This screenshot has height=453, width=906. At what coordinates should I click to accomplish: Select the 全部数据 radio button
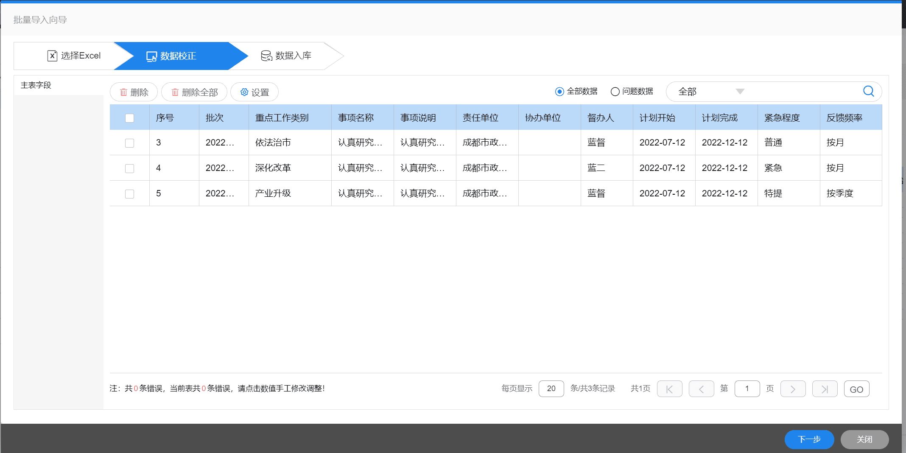click(x=559, y=92)
